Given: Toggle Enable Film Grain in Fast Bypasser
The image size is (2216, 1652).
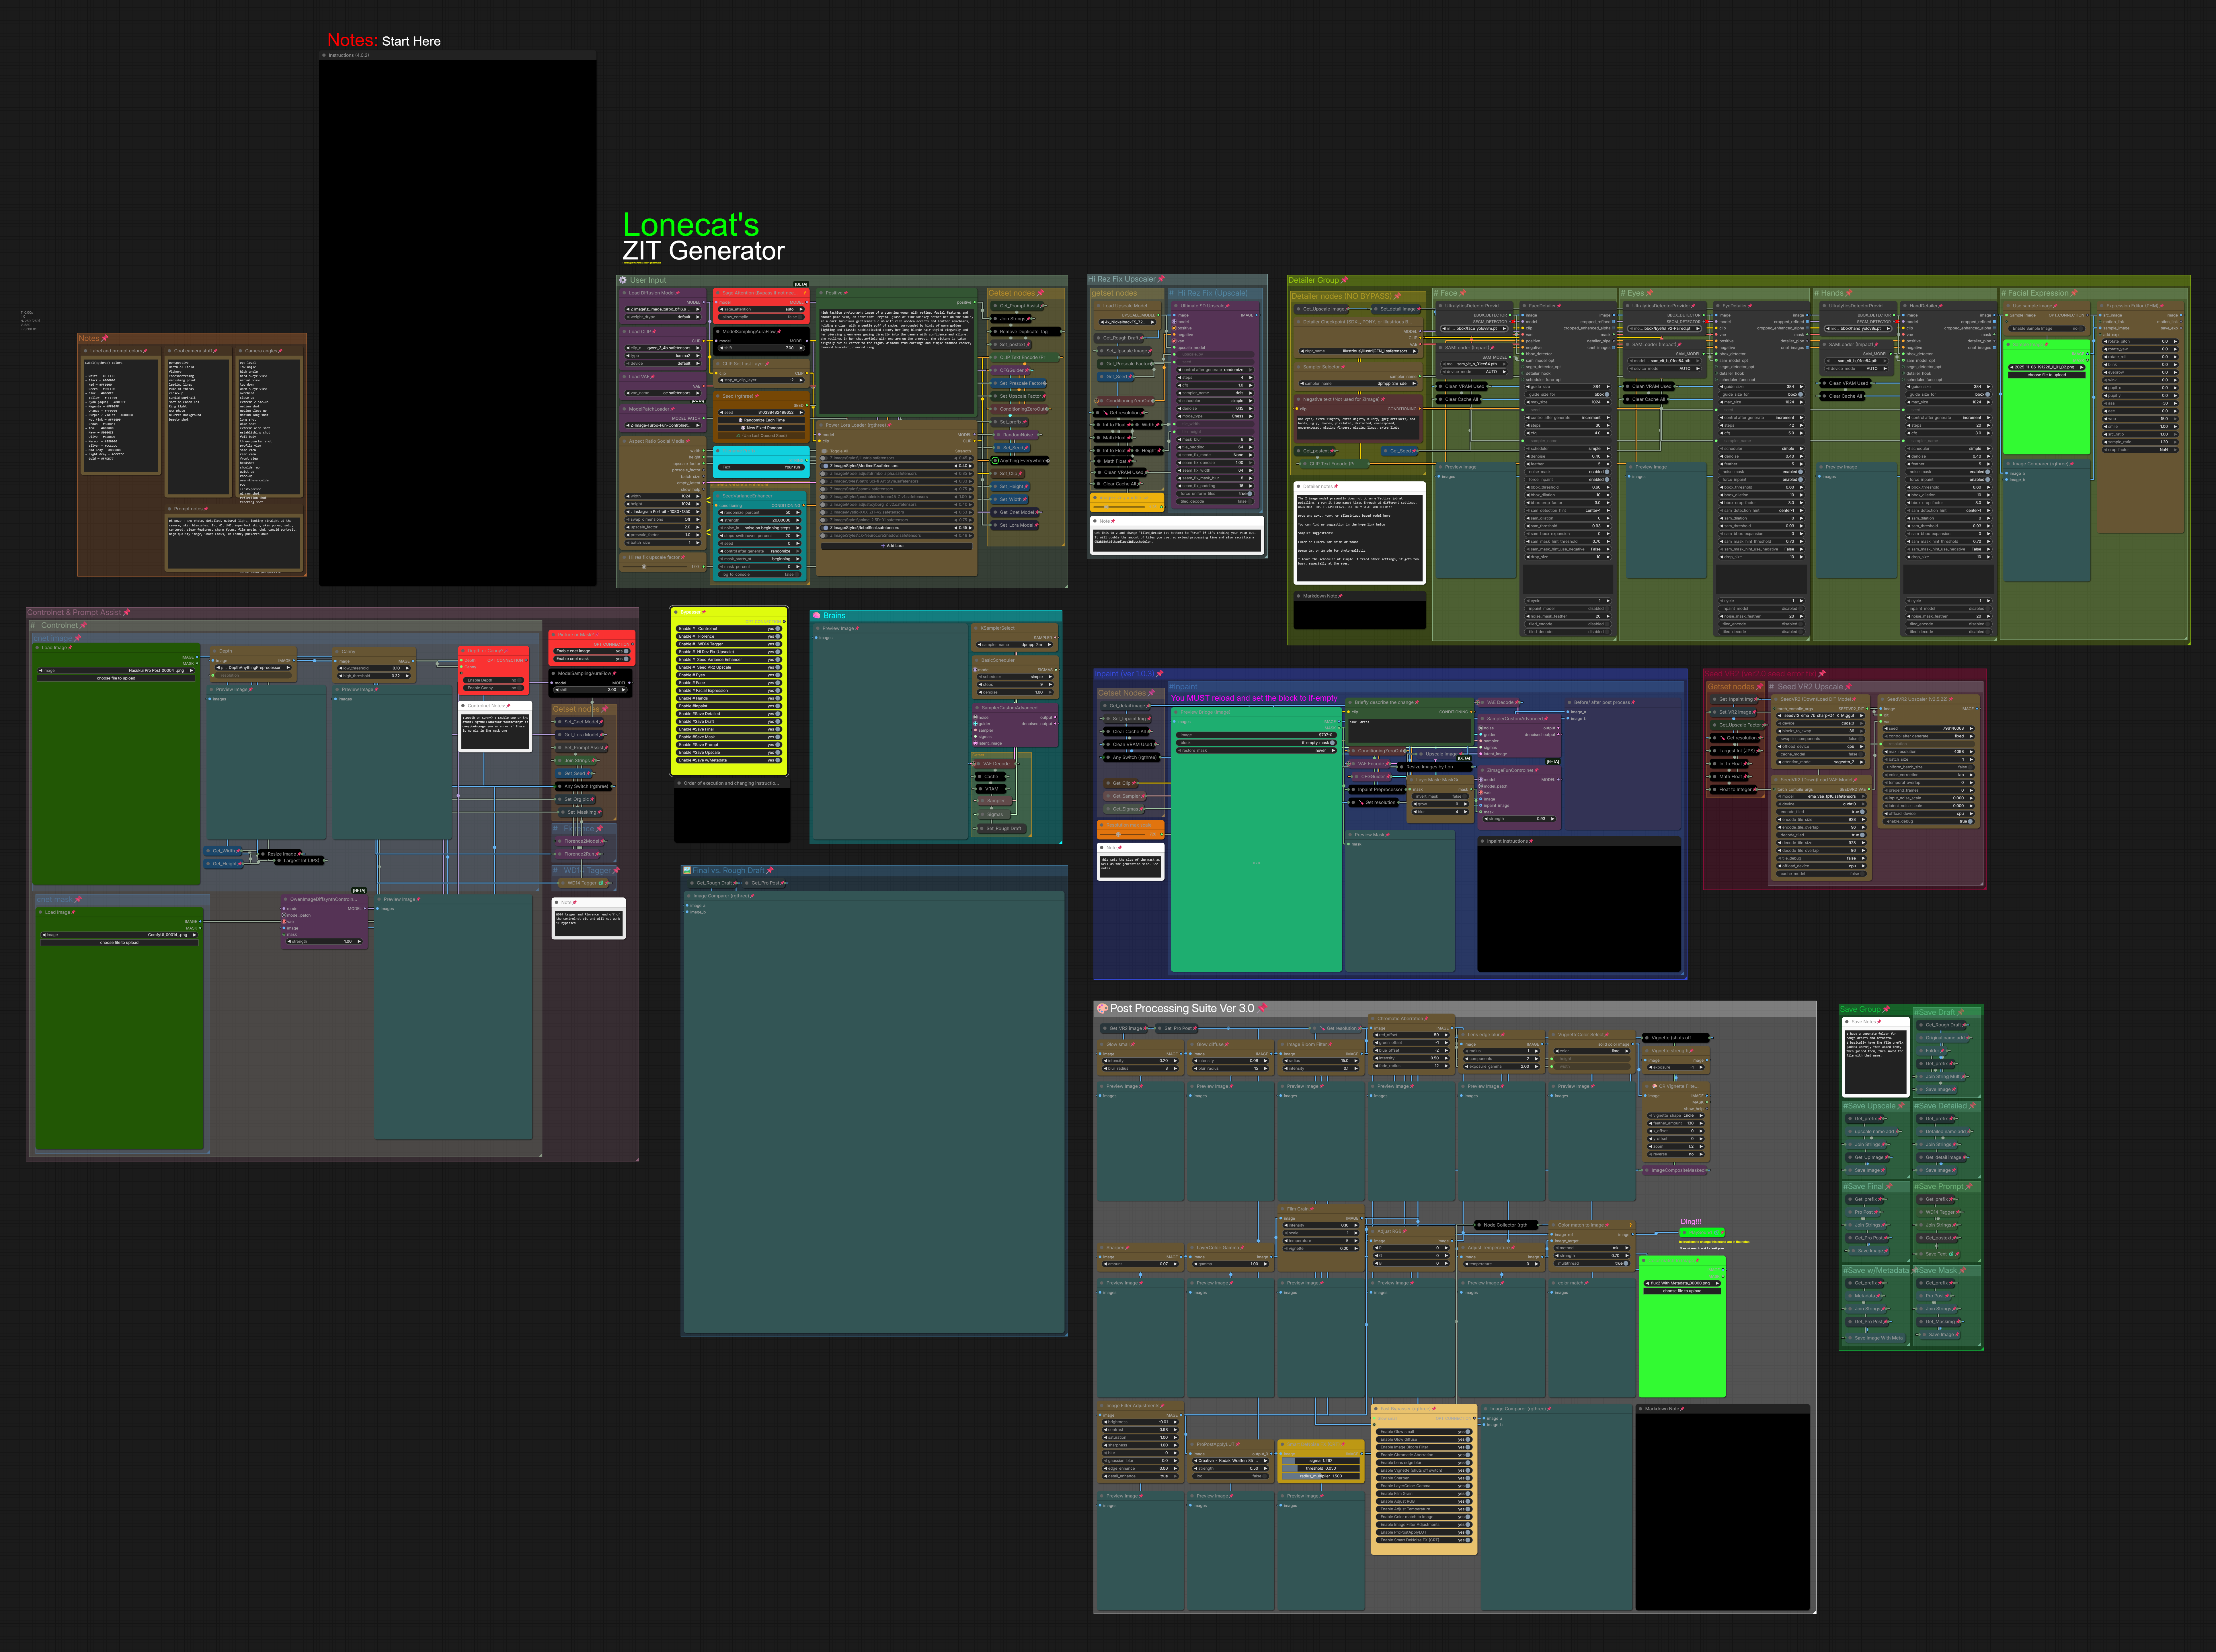Looking at the screenshot, I should pos(1467,1494).
